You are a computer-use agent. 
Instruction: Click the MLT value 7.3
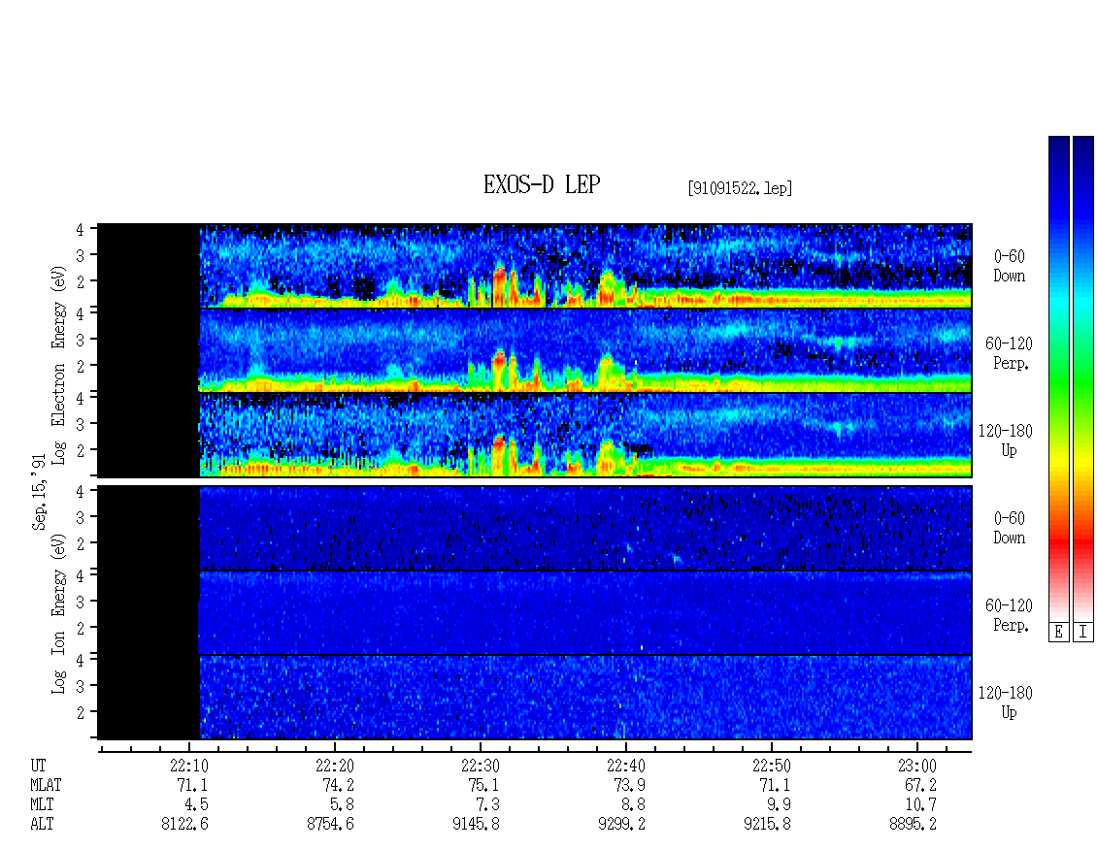(x=487, y=805)
